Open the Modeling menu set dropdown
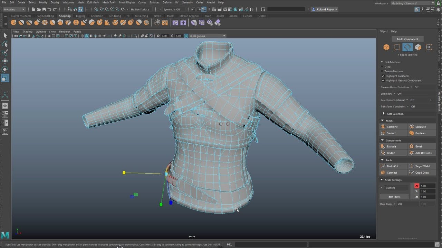The width and height of the screenshot is (442, 248). click(14, 9)
